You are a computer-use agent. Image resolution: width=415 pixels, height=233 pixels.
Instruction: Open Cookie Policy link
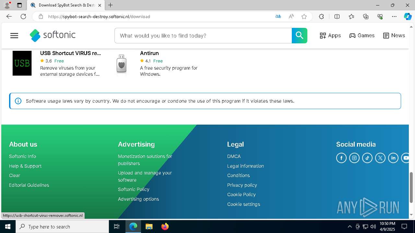point(241,194)
